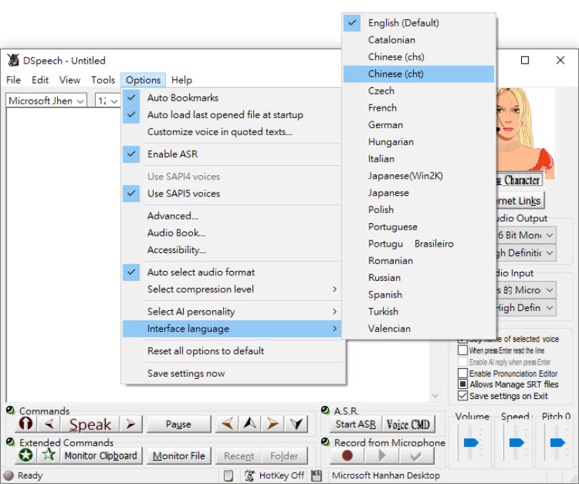Image resolution: width=579 pixels, height=484 pixels.
Task: Click the gray circle beside Ready
Action: tap(9, 475)
